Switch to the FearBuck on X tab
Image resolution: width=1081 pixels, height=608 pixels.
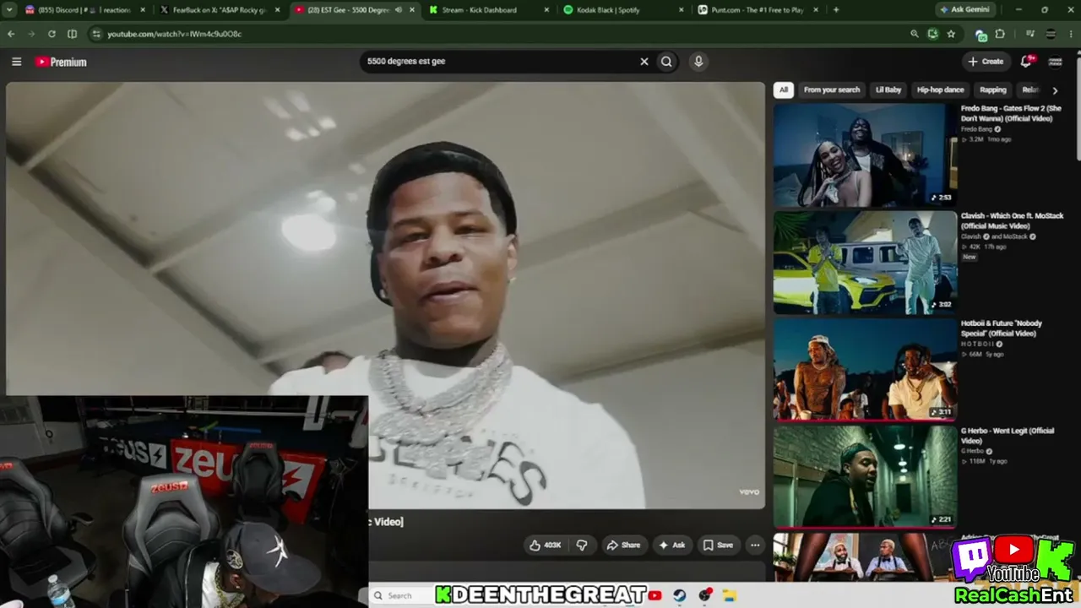(x=219, y=10)
